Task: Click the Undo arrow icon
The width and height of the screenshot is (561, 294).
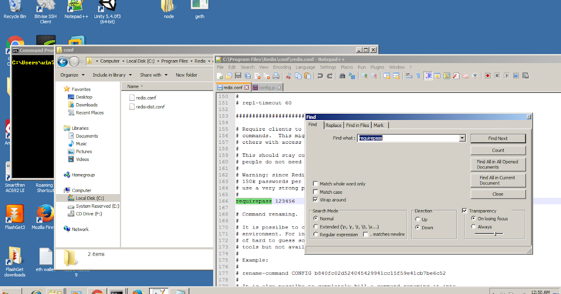Action: point(320,76)
